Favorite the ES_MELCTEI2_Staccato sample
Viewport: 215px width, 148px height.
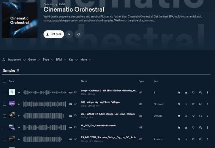point(193,139)
